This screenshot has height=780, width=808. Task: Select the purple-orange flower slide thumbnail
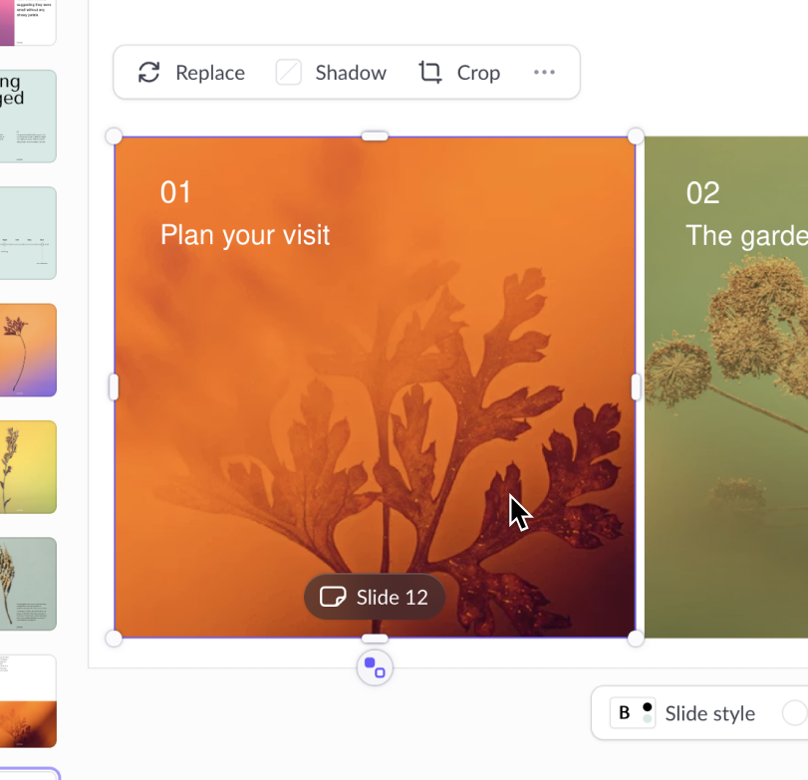point(28,350)
